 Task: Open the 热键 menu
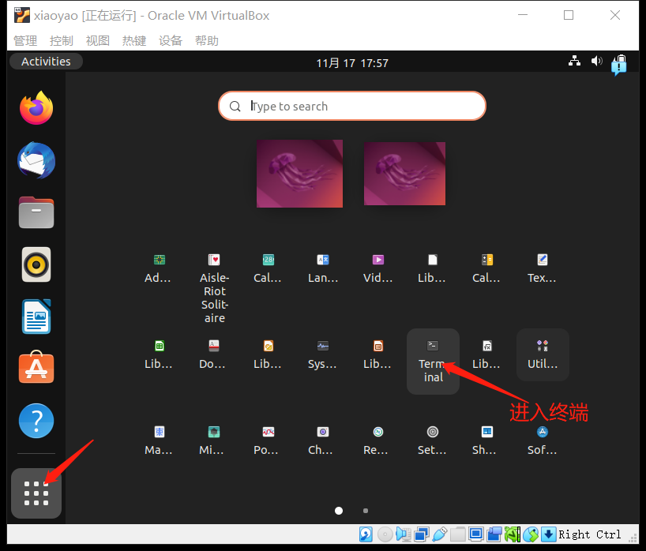[x=134, y=41]
